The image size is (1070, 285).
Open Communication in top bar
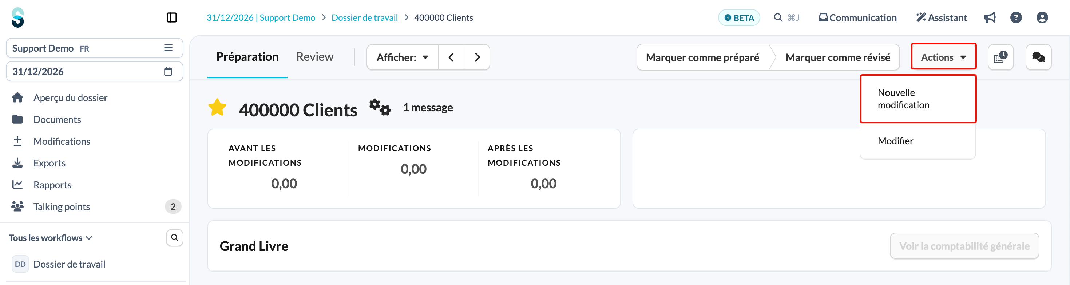857,17
